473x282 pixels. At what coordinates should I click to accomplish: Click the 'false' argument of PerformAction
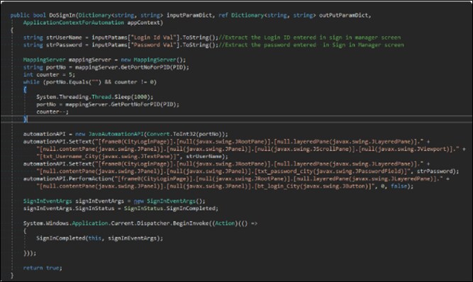coord(399,186)
